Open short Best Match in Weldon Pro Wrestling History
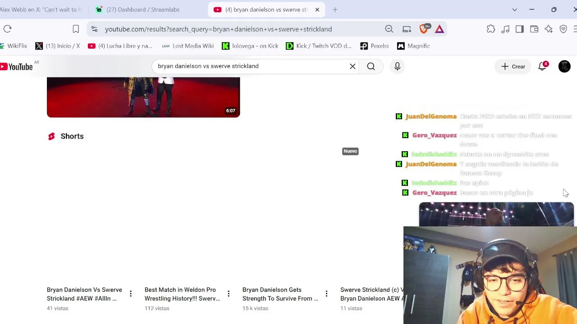 tap(182, 294)
